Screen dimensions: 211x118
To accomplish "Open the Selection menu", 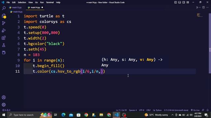I will pyautogui.click(x=22, y=2).
